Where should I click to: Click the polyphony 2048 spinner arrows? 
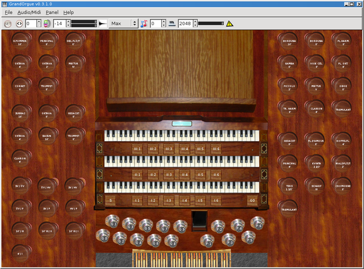195,24
